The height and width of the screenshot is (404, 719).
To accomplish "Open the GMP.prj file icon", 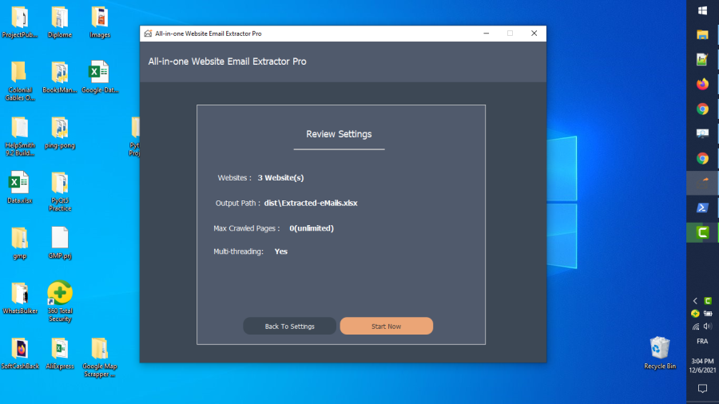I will (x=60, y=243).
